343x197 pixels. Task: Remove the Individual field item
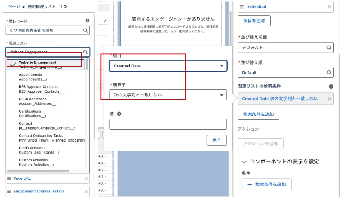(x=330, y=7)
